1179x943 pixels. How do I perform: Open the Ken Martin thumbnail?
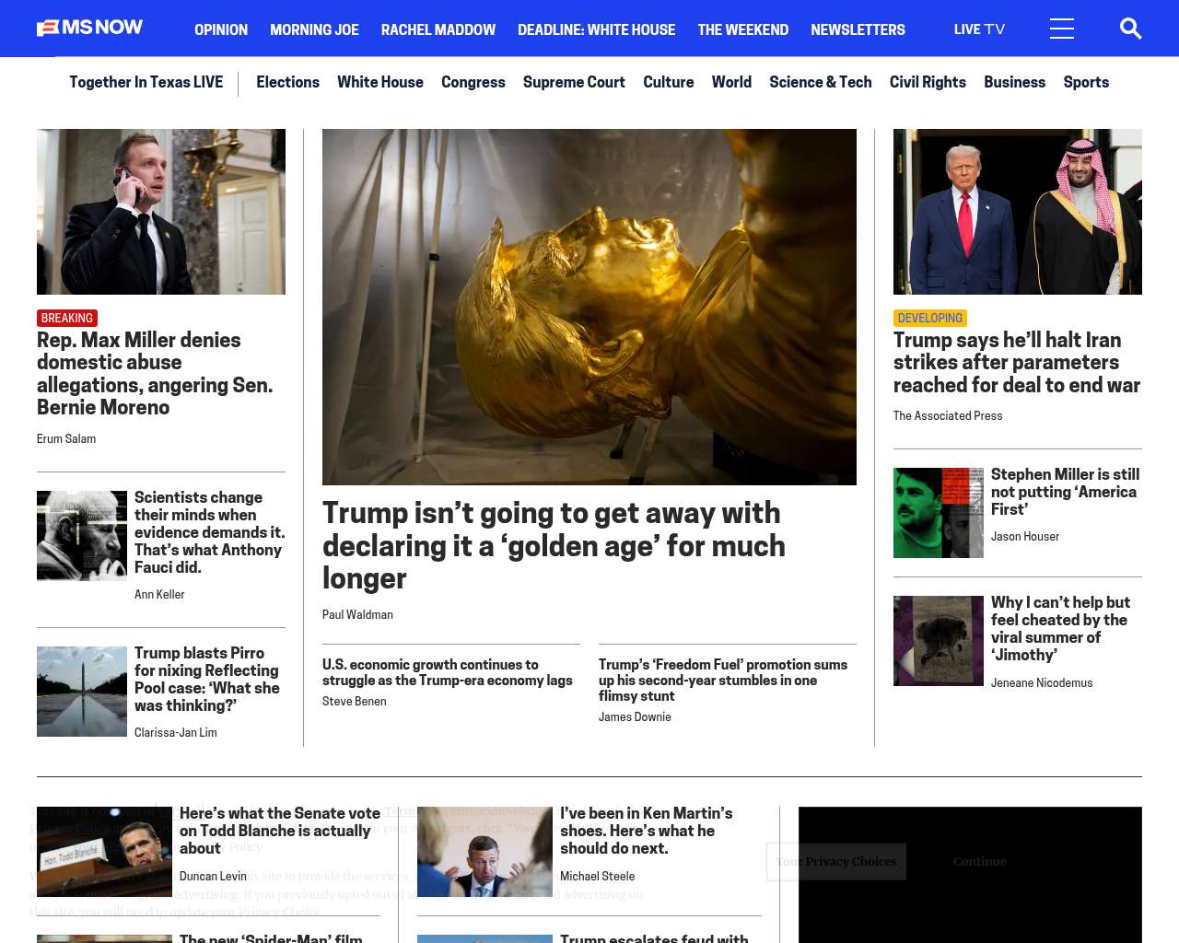coord(484,852)
